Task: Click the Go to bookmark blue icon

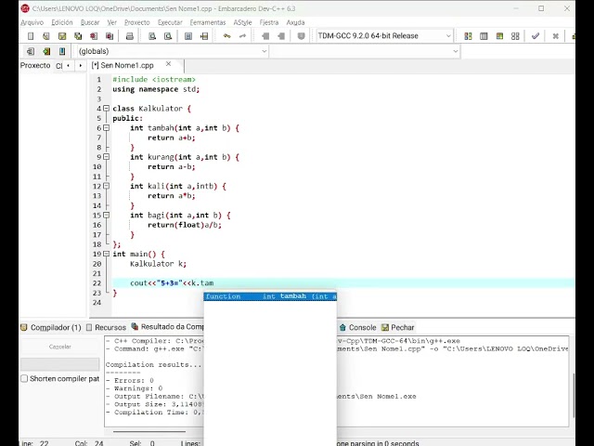Action: click(x=62, y=51)
